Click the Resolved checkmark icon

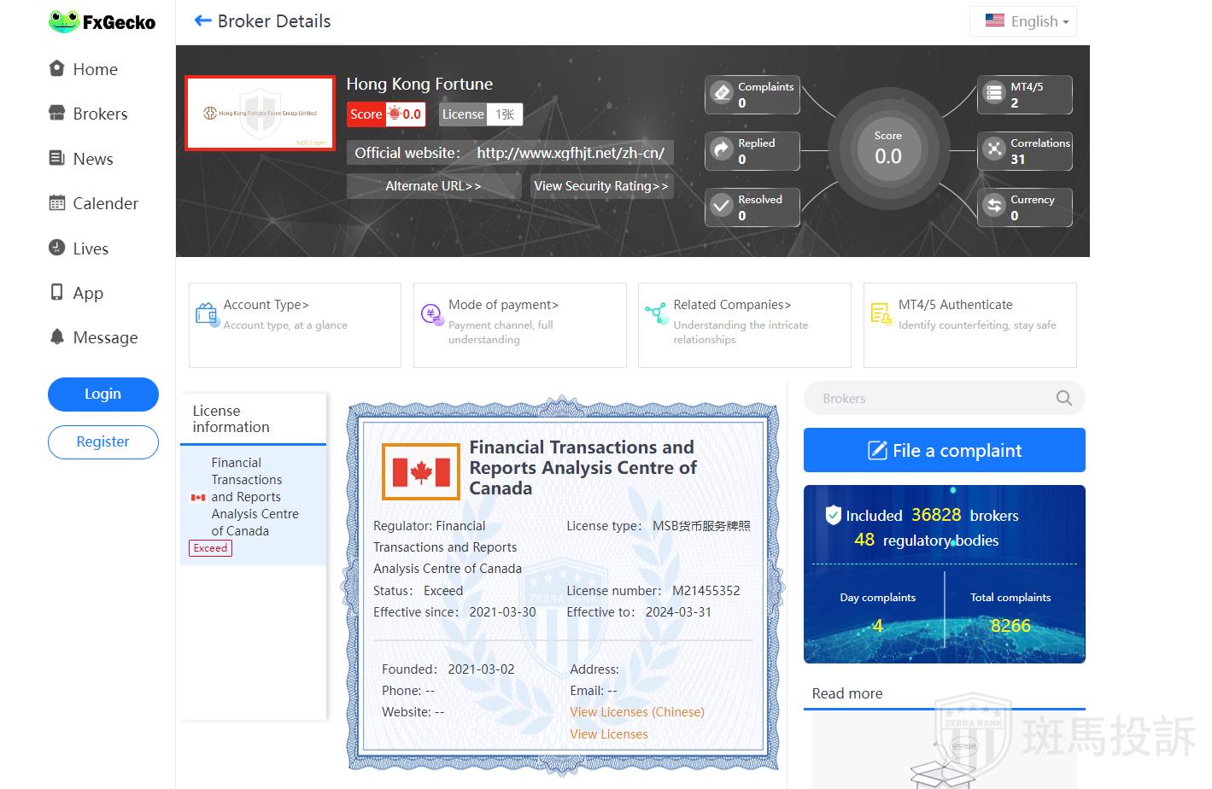[x=722, y=206]
